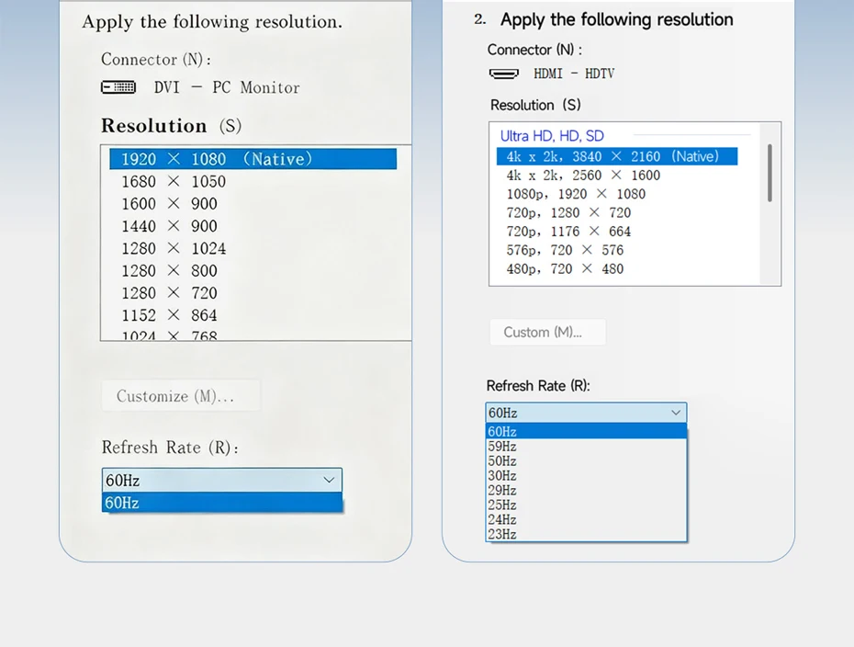This screenshot has height=647, width=854.
Task: Open the DVI panel refresh rate dropdown
Action: pyautogui.click(x=222, y=481)
